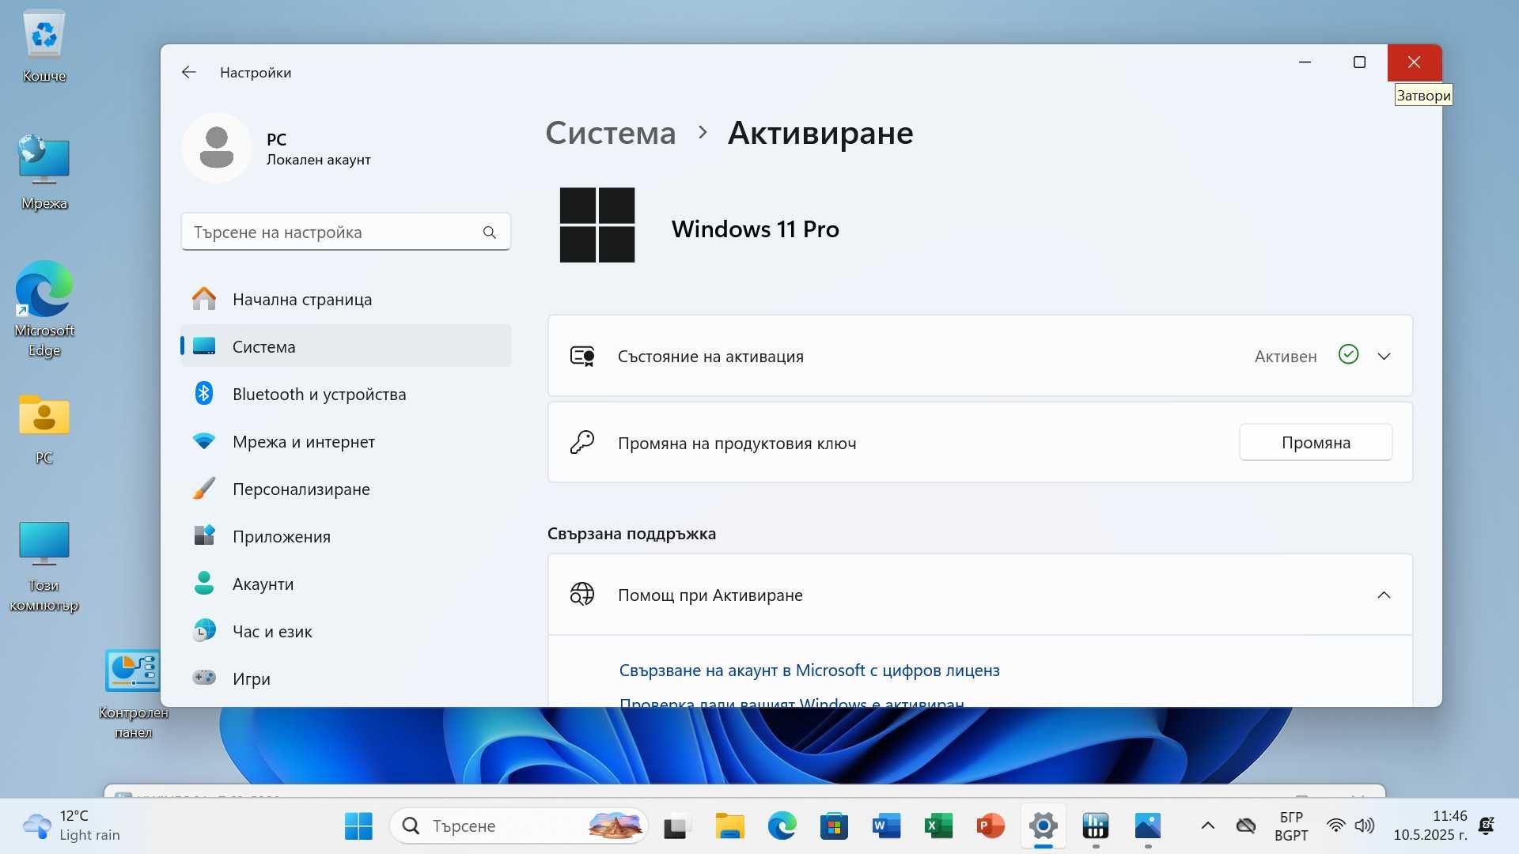
Task: Open Персонализиране settings
Action: (x=346, y=489)
